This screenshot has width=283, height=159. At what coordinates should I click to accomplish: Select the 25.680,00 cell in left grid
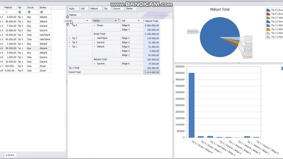[x=11, y=30]
